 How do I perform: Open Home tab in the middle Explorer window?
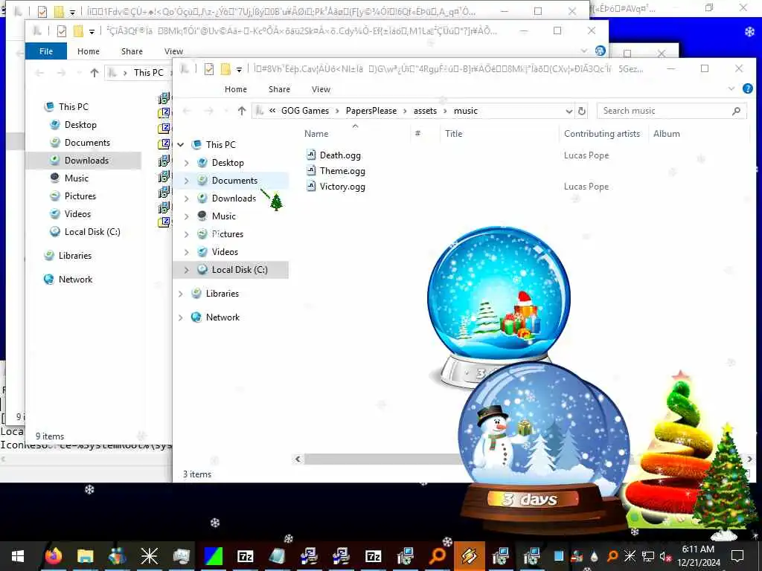click(89, 51)
